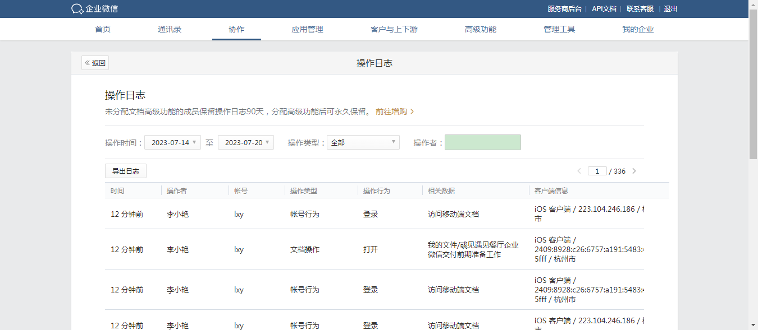
Task: Select the 协作 tab
Action: click(x=236, y=29)
